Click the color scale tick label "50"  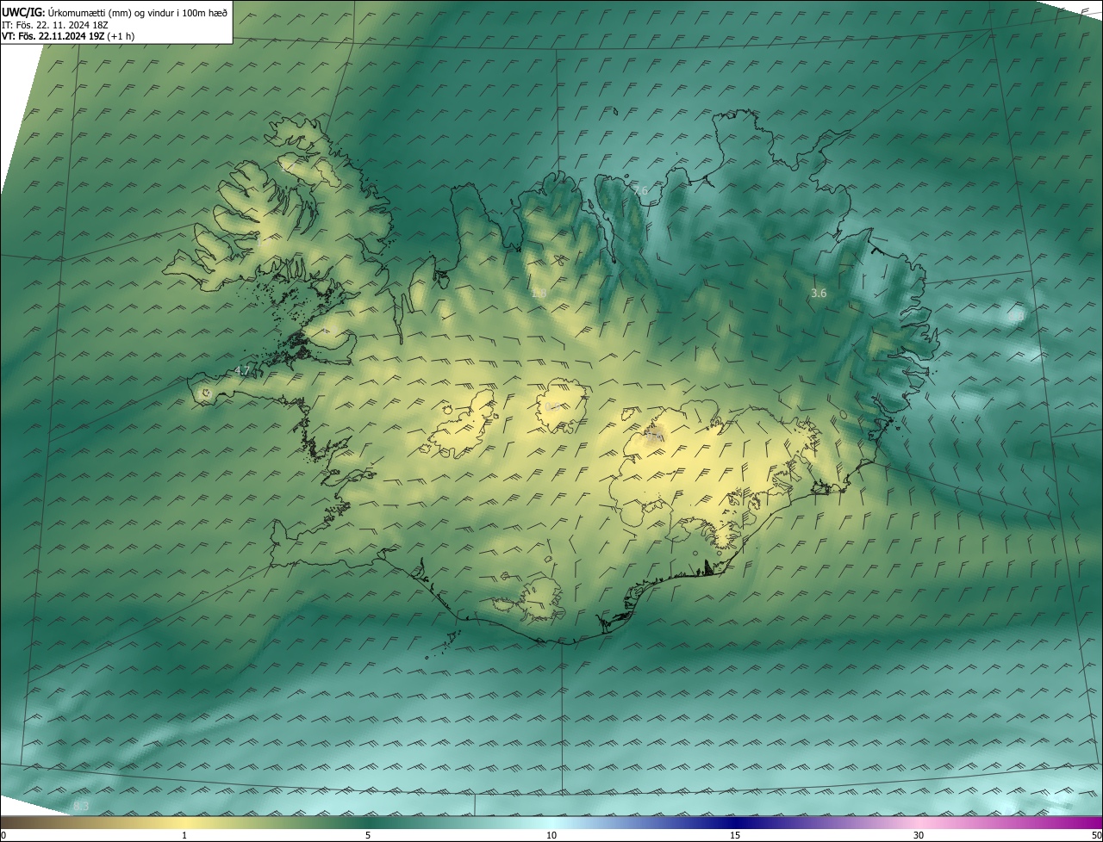pos(1096,835)
